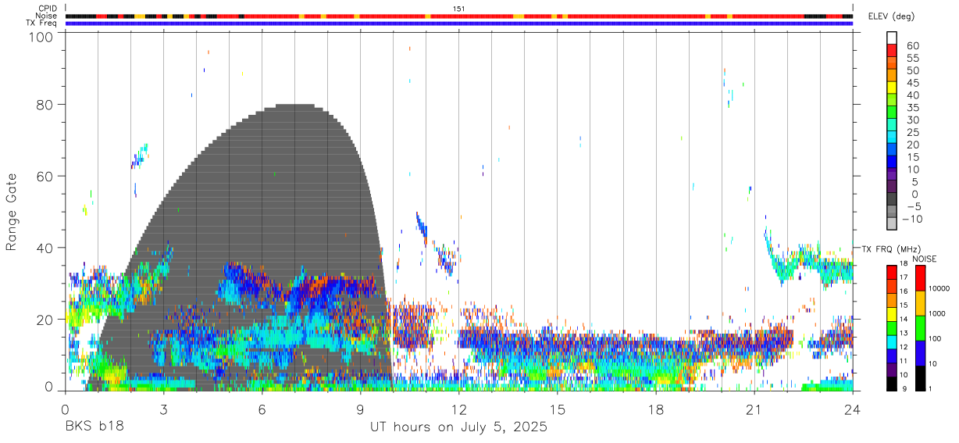
Task: Click the range gate axis tick label 80
Action: [45, 105]
